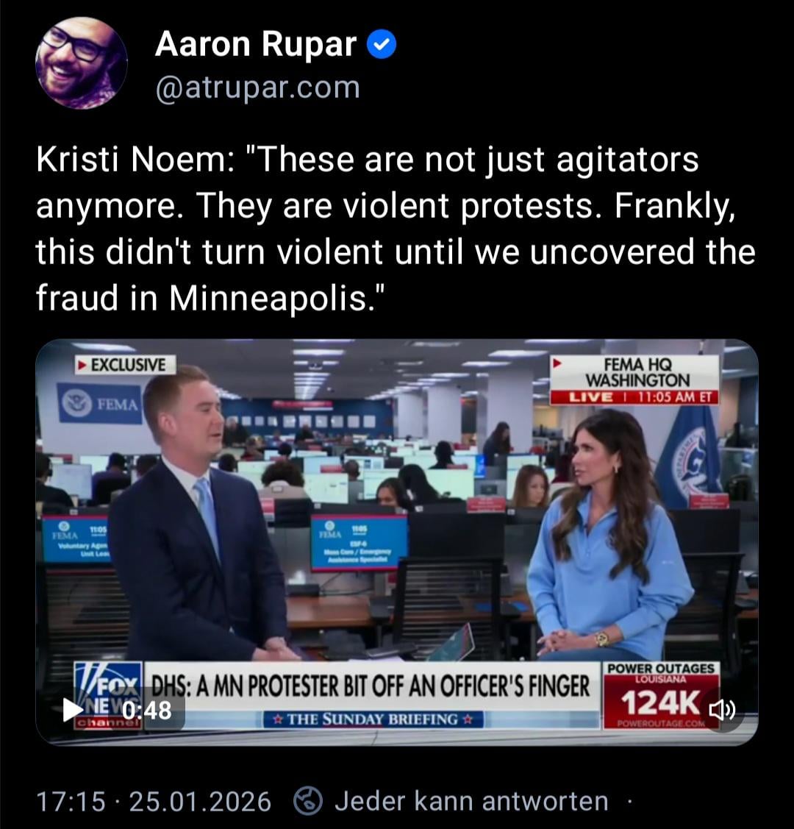
Task: Click the reply settings globe icon
Action: (x=308, y=801)
